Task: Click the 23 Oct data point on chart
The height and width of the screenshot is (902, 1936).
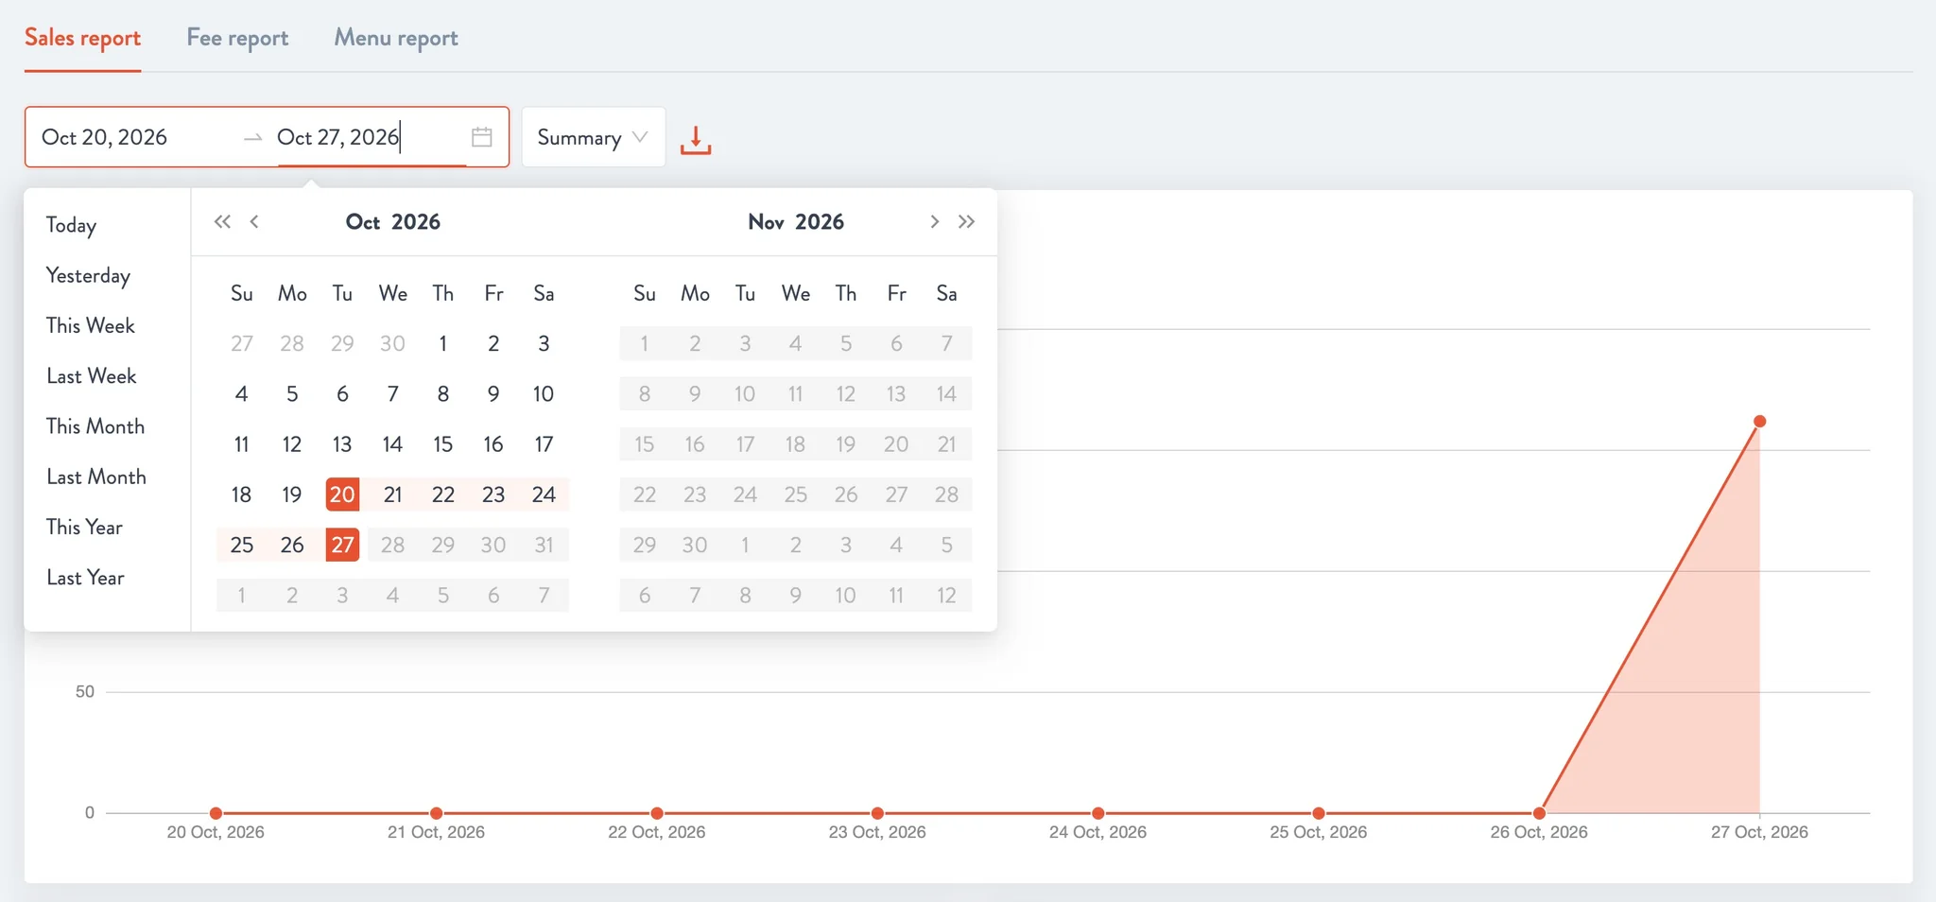Action: click(877, 813)
